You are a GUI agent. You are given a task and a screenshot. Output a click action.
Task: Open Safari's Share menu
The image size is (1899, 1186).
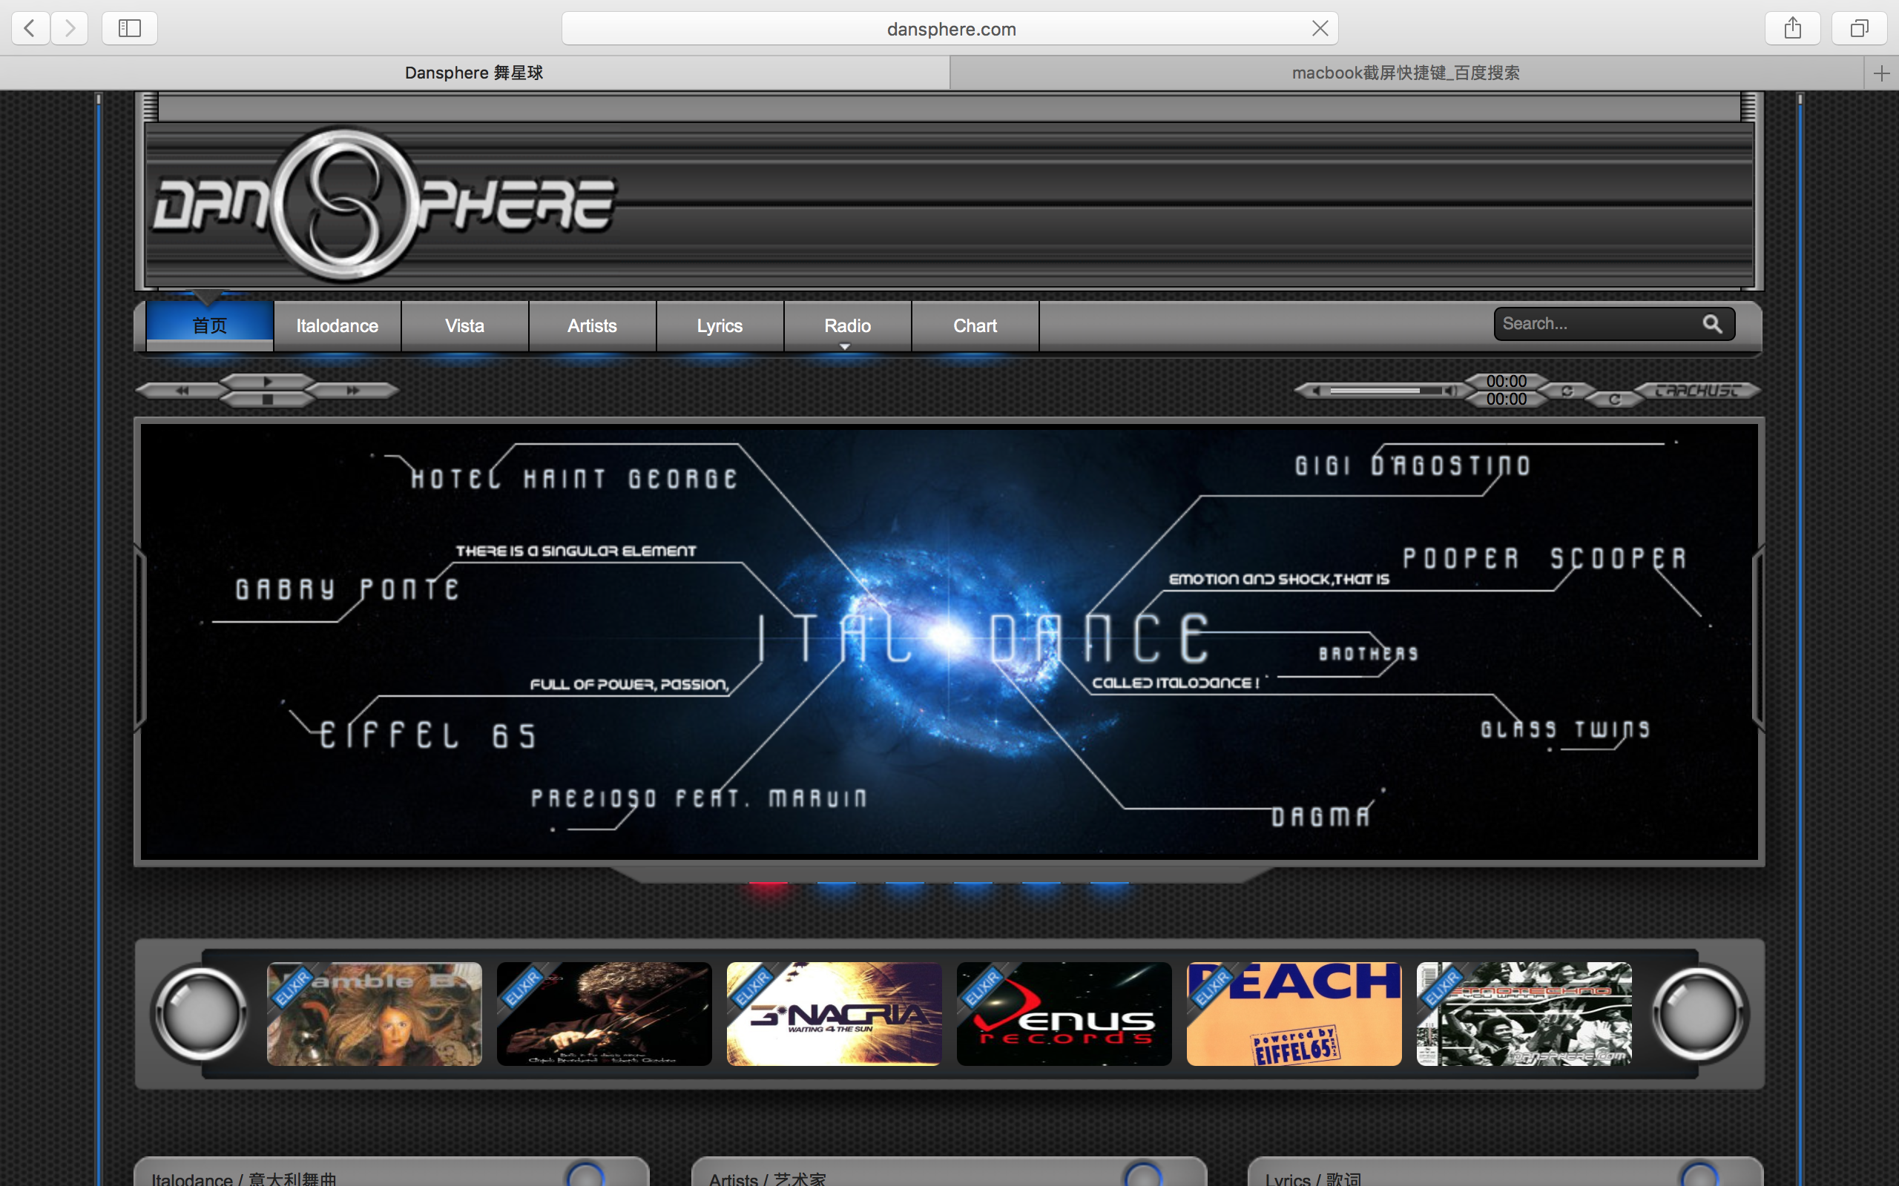1792,28
